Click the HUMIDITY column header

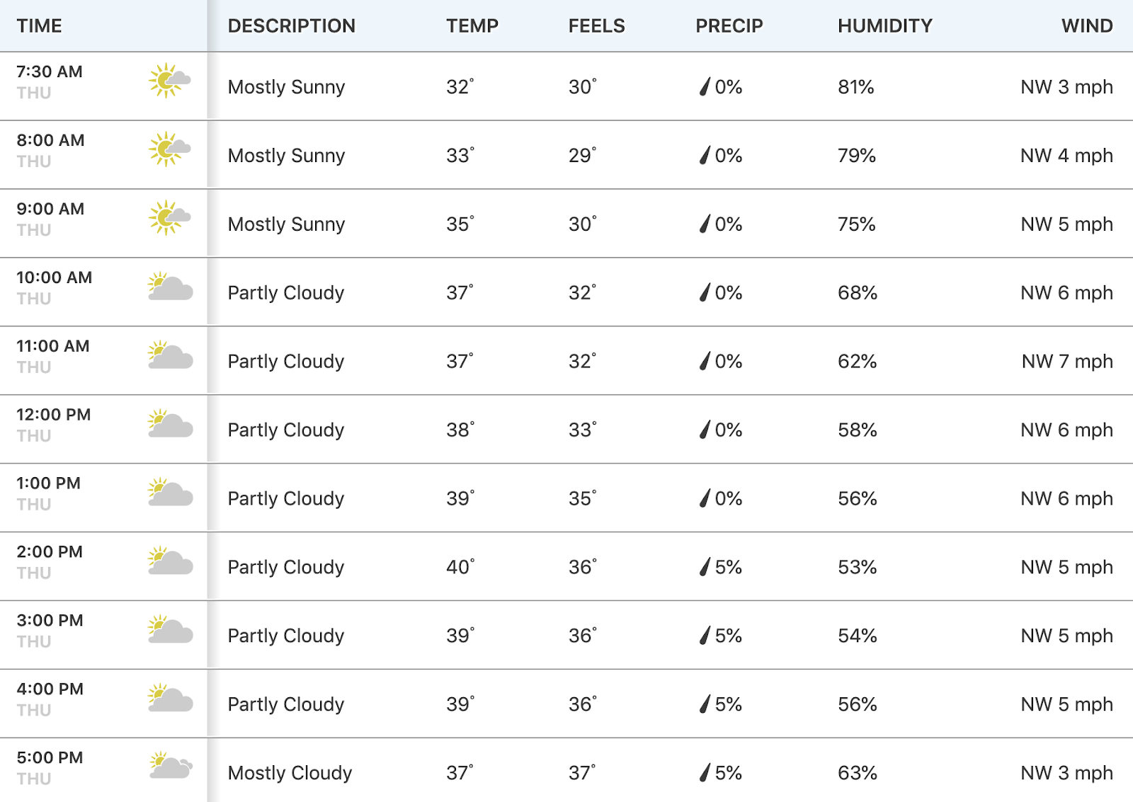tap(885, 26)
